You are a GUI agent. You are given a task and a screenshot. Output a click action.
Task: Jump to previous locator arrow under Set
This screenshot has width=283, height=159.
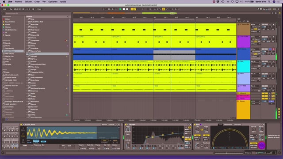coord(238,21)
